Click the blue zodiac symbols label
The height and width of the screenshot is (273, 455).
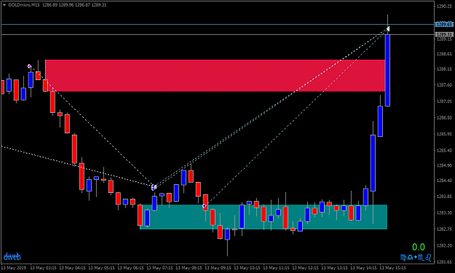coord(416,257)
